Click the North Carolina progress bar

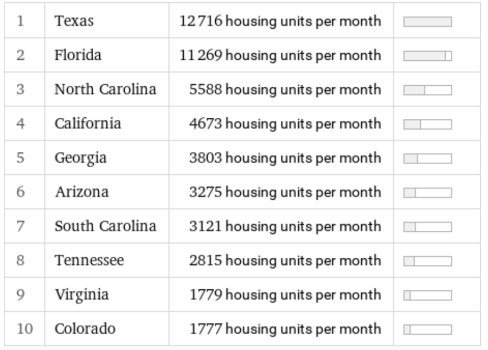pos(427,90)
